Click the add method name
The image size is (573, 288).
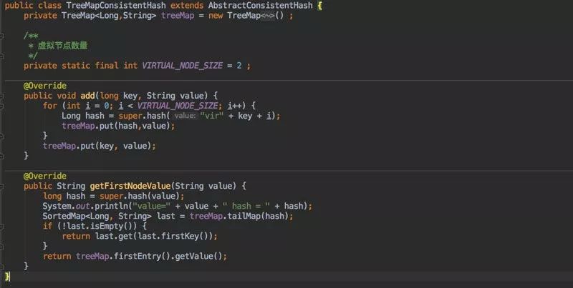point(87,96)
